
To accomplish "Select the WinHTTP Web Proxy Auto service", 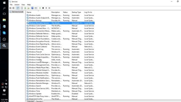I will pyautogui.click(x=60, y=96).
